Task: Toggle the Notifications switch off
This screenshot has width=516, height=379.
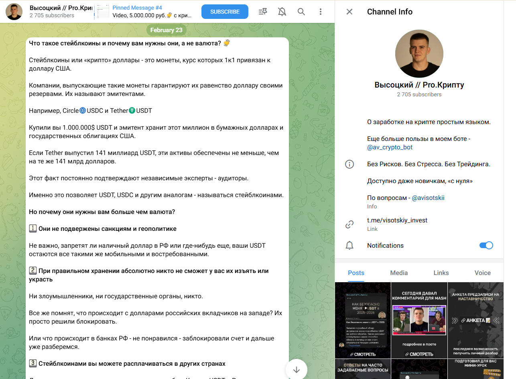Action: (486, 245)
